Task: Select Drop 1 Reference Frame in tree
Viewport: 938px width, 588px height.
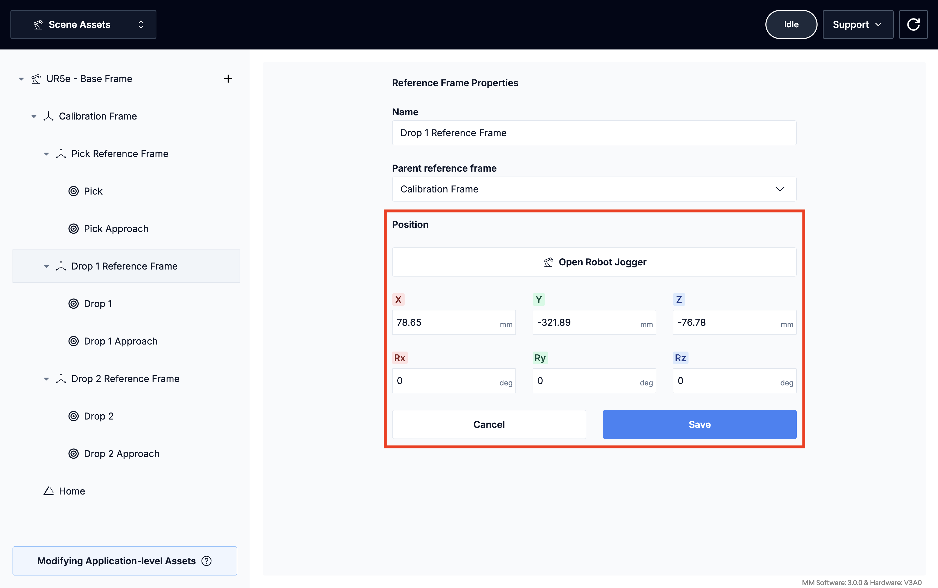Action: pyautogui.click(x=126, y=266)
